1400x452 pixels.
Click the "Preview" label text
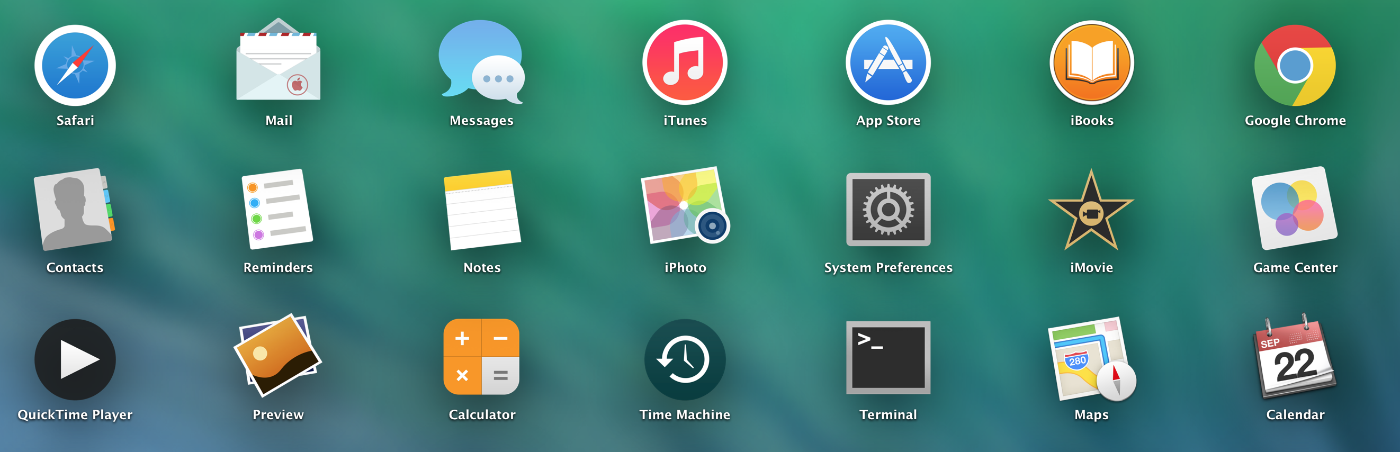point(277,415)
